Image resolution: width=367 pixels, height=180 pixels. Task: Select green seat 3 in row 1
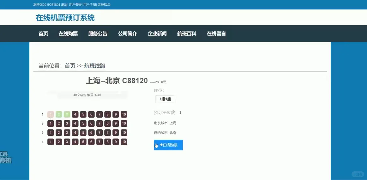(x=67, y=115)
